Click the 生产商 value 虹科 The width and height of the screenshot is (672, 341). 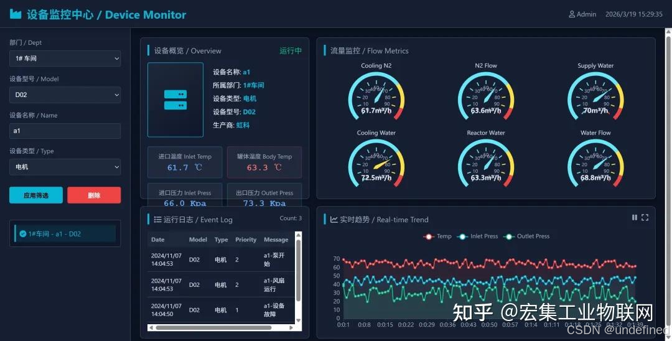243,125
